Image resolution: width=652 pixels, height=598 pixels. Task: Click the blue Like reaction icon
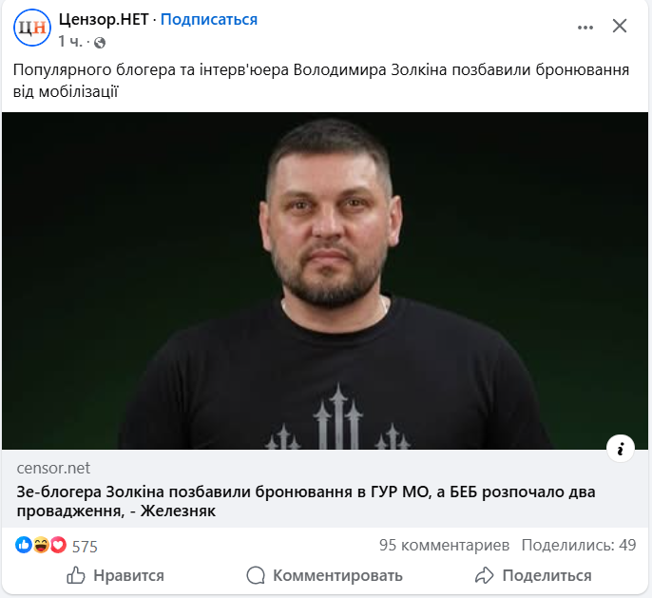coord(24,545)
